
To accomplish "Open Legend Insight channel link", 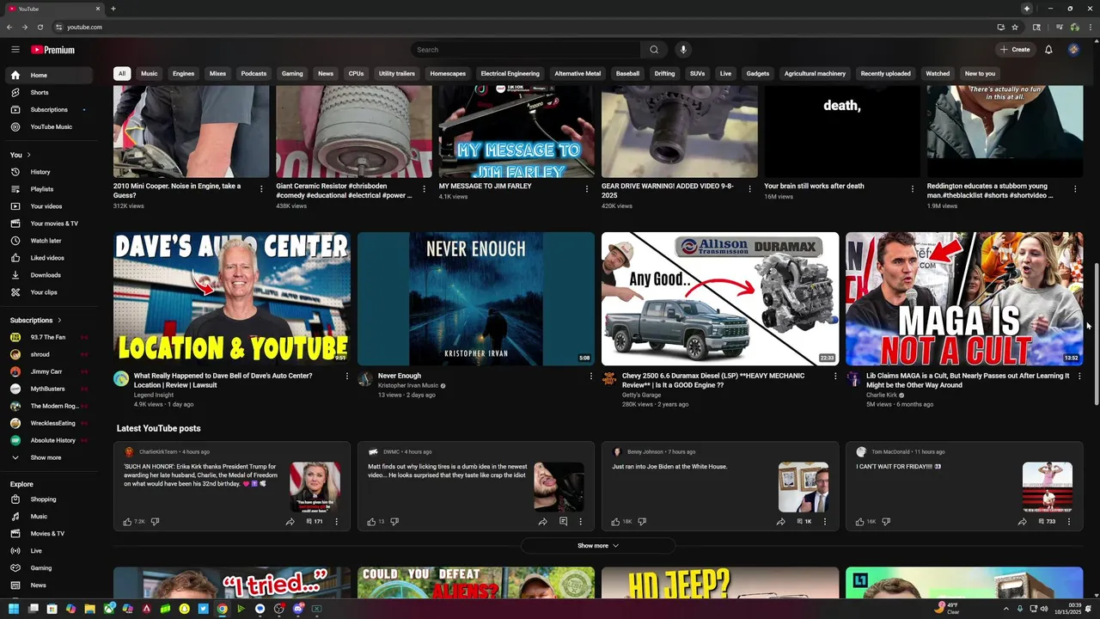I will [x=154, y=395].
